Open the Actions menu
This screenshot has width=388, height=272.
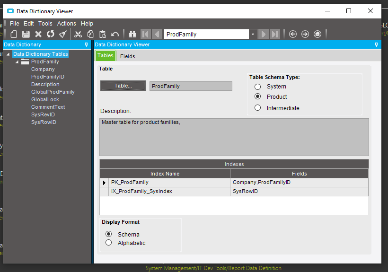(x=67, y=24)
